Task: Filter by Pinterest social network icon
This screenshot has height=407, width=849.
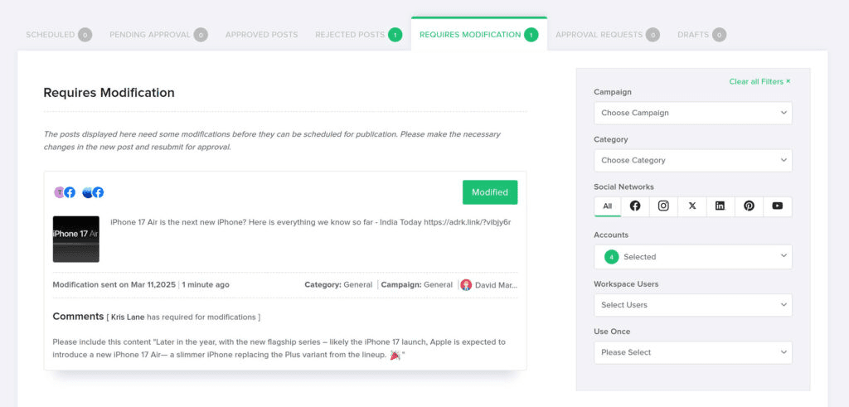Action: (749, 206)
